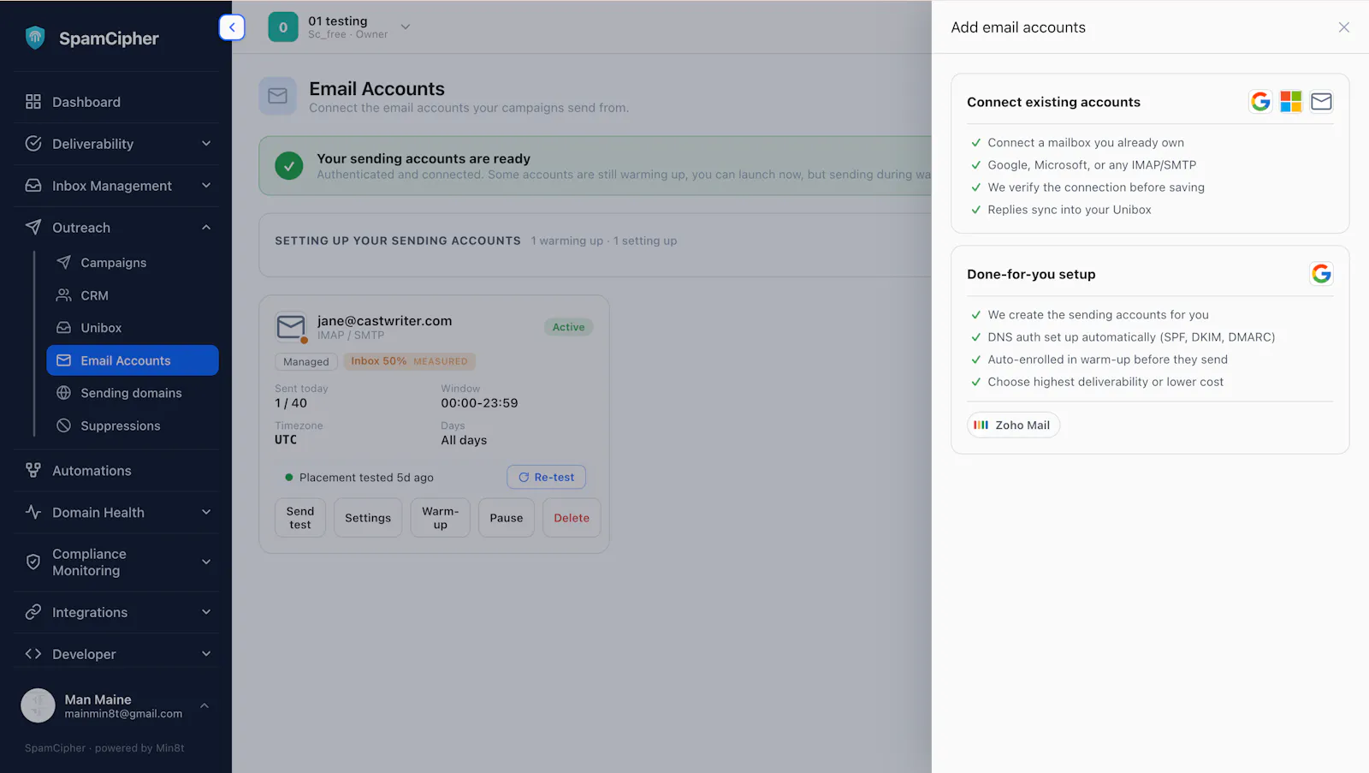This screenshot has height=773, width=1369.
Task: Click the Google icon in Done-for-you setup
Action: pos(1321,274)
